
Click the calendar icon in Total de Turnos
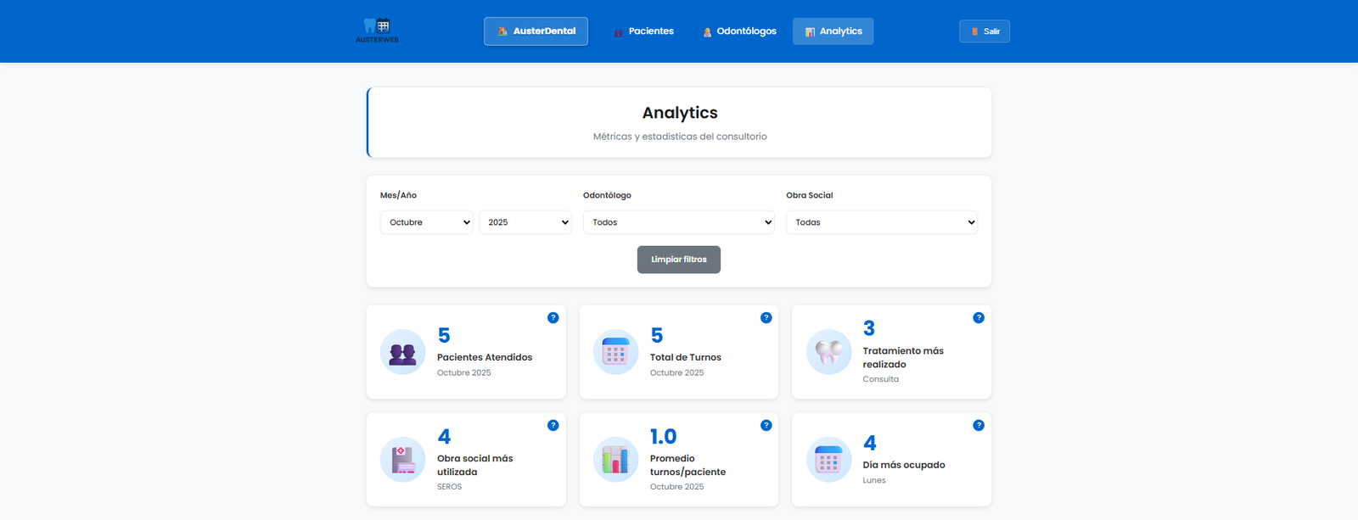pos(615,352)
